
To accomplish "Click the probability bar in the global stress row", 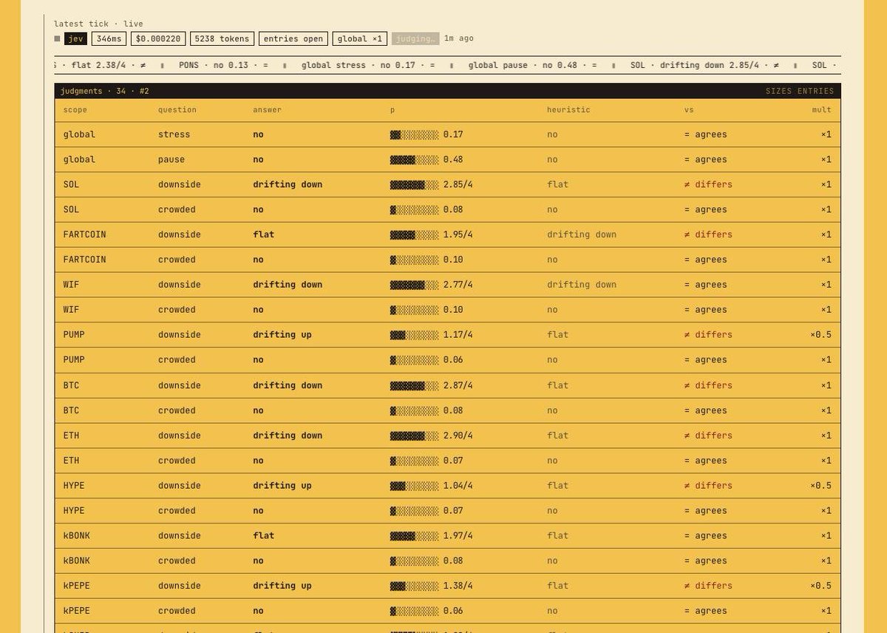I will (414, 135).
